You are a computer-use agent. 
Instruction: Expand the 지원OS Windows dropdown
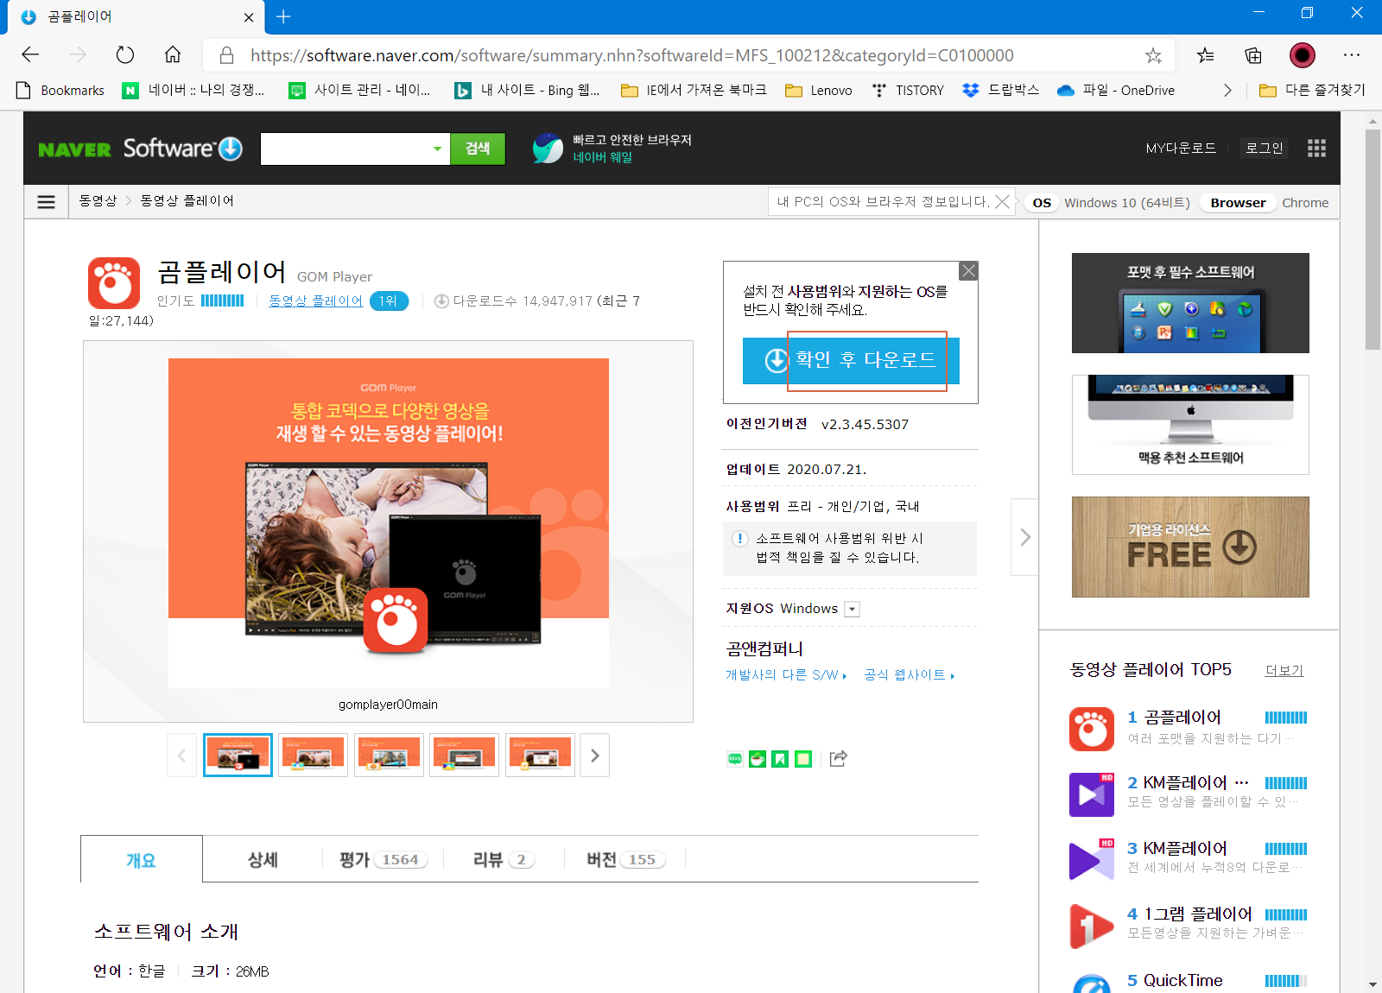(852, 609)
